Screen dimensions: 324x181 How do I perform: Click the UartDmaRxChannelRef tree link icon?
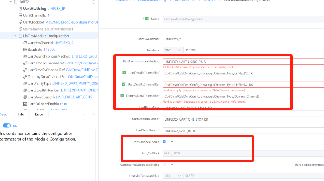pos(25,70)
